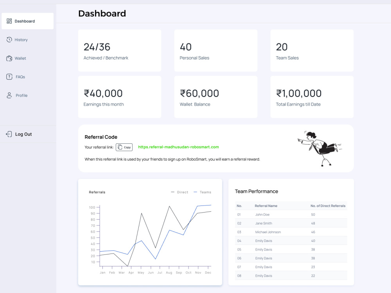
Task: Click the Achieved / Benchmark card
Action: pos(120,50)
